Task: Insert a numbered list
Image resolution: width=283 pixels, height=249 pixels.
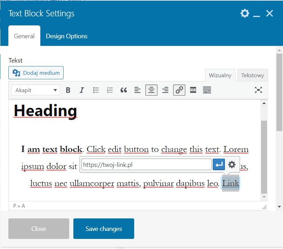Action: pyautogui.click(x=110, y=90)
